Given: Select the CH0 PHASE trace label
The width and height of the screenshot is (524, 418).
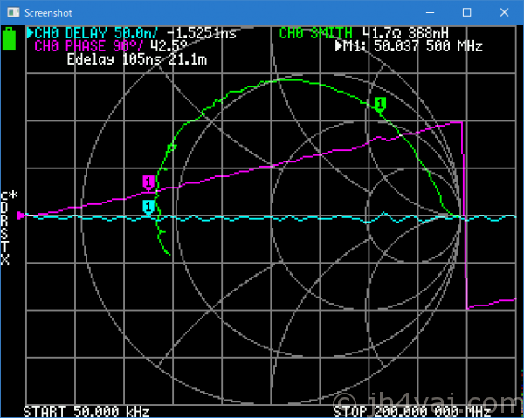Looking at the screenshot, I should (70, 46).
